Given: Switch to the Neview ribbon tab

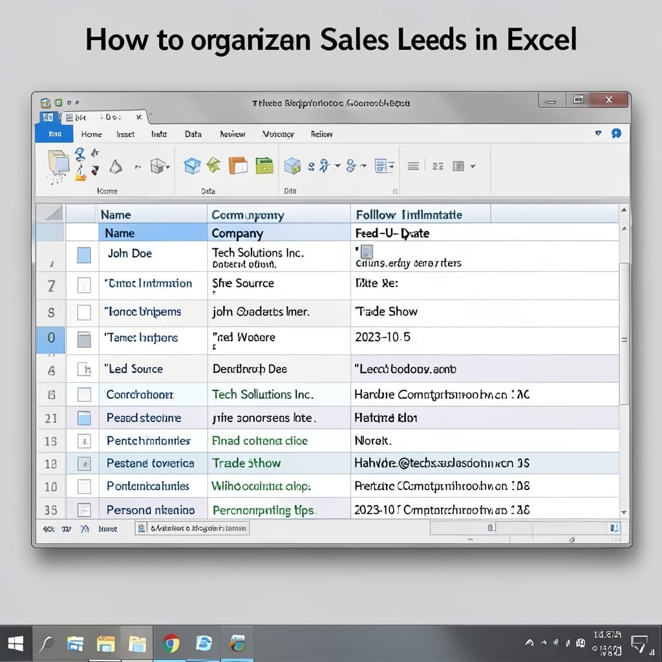Looking at the screenshot, I should click(x=232, y=134).
